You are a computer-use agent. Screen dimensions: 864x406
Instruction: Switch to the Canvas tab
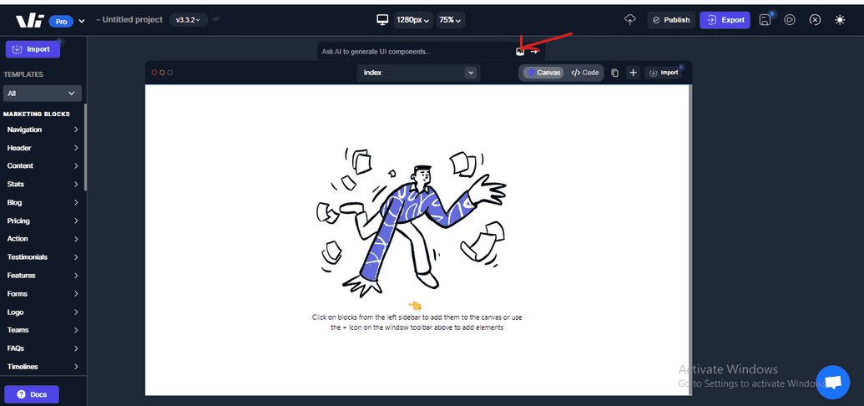pos(543,73)
